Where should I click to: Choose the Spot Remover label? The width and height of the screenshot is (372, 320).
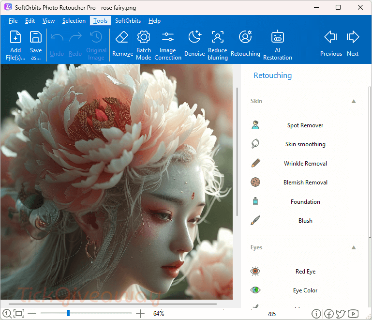pos(305,125)
